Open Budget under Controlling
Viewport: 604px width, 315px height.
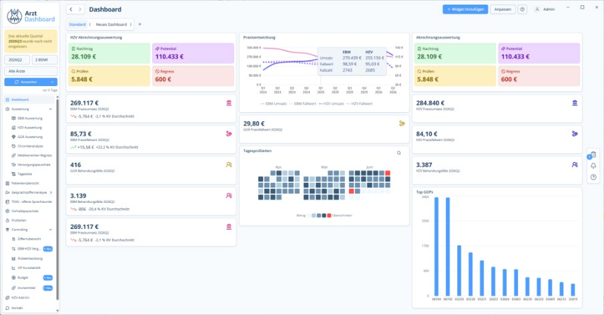coord(23,278)
